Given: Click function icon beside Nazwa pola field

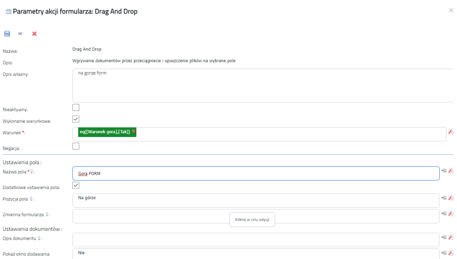Looking at the screenshot, I should coord(451,171).
